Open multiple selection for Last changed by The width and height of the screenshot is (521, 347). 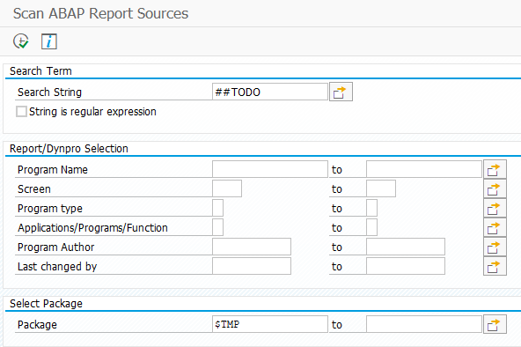point(495,266)
